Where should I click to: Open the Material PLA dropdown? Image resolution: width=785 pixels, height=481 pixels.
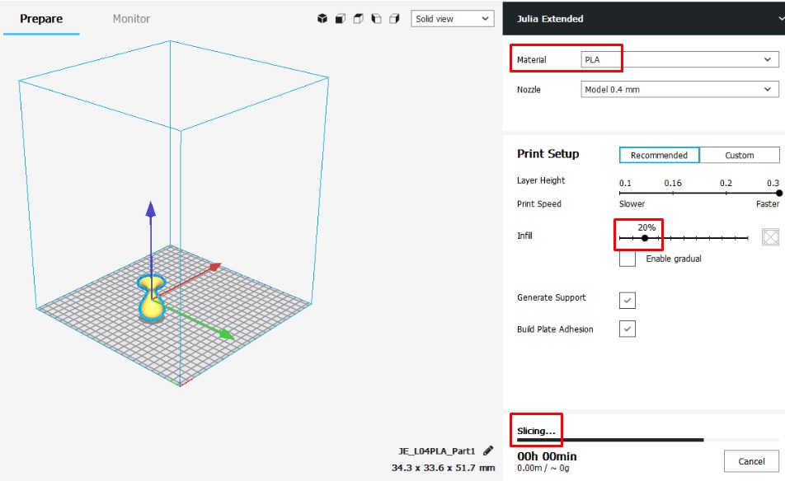[x=679, y=59]
